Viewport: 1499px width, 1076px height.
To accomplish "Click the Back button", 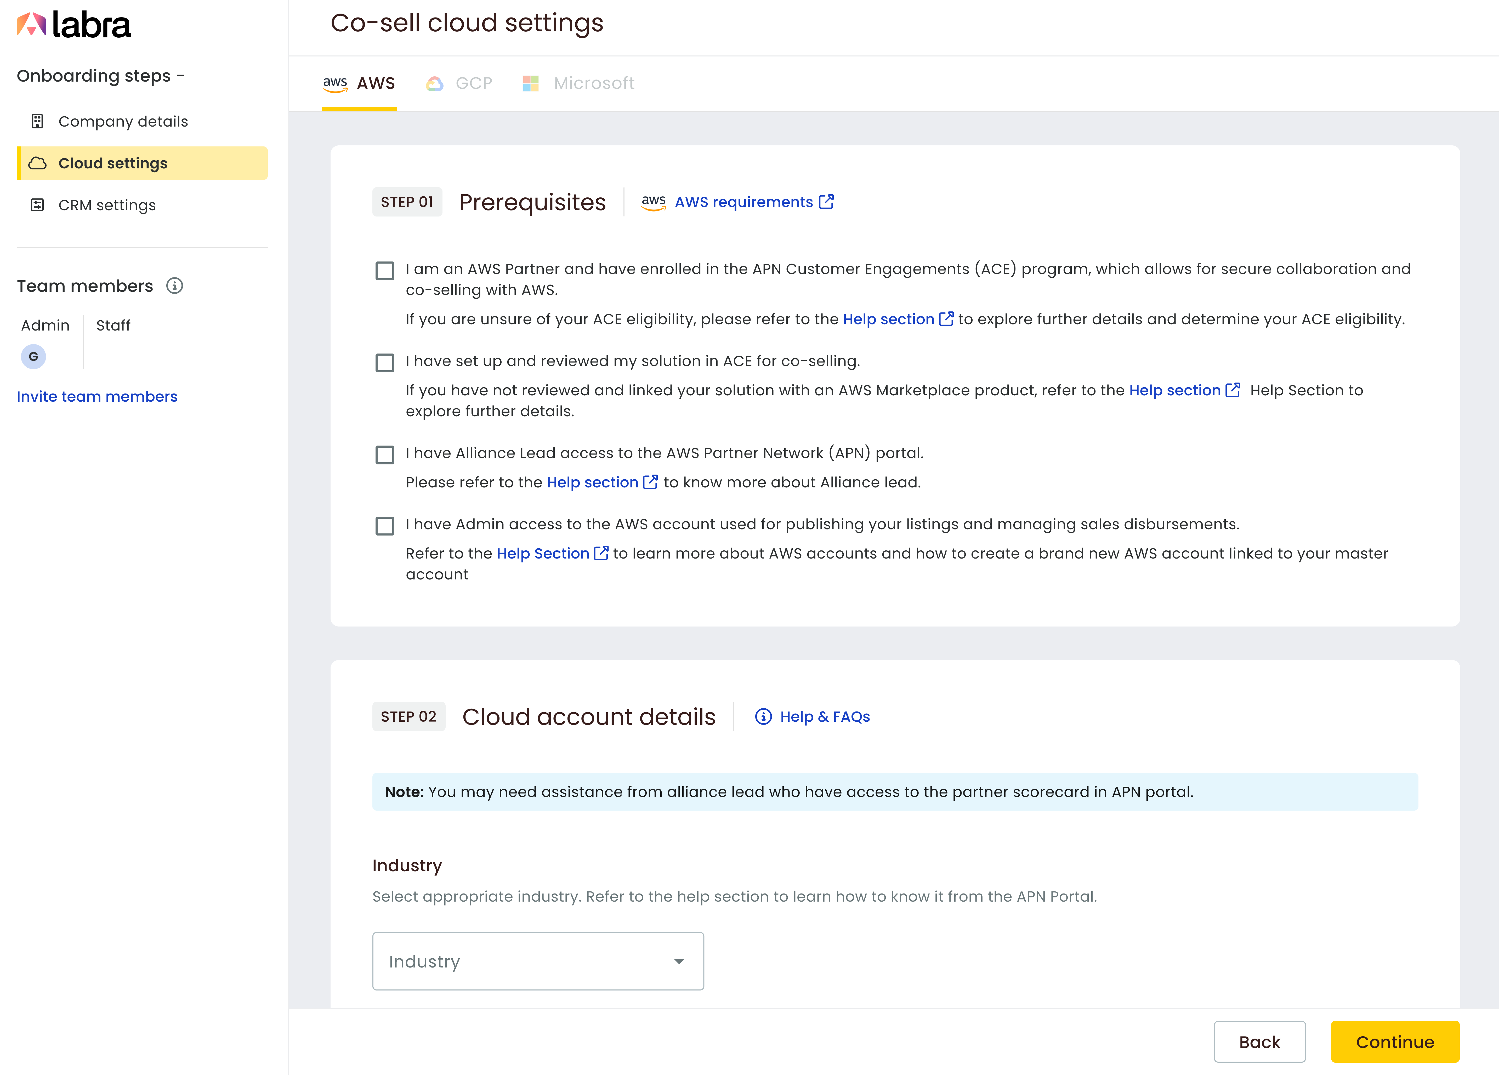I will click(x=1259, y=1042).
